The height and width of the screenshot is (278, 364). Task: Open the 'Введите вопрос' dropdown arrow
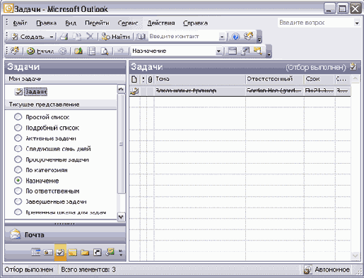tap(357, 23)
